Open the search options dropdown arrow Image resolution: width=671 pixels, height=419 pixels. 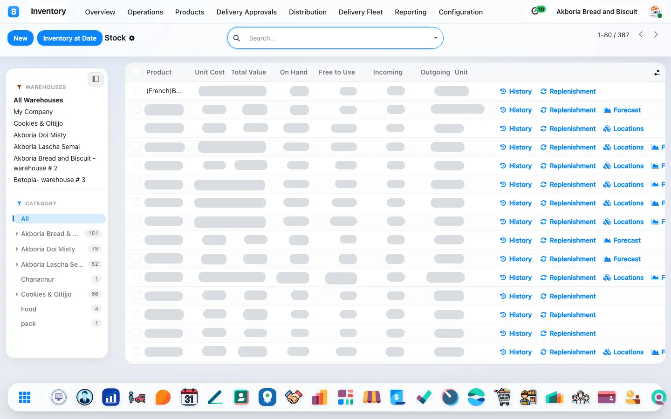click(436, 38)
